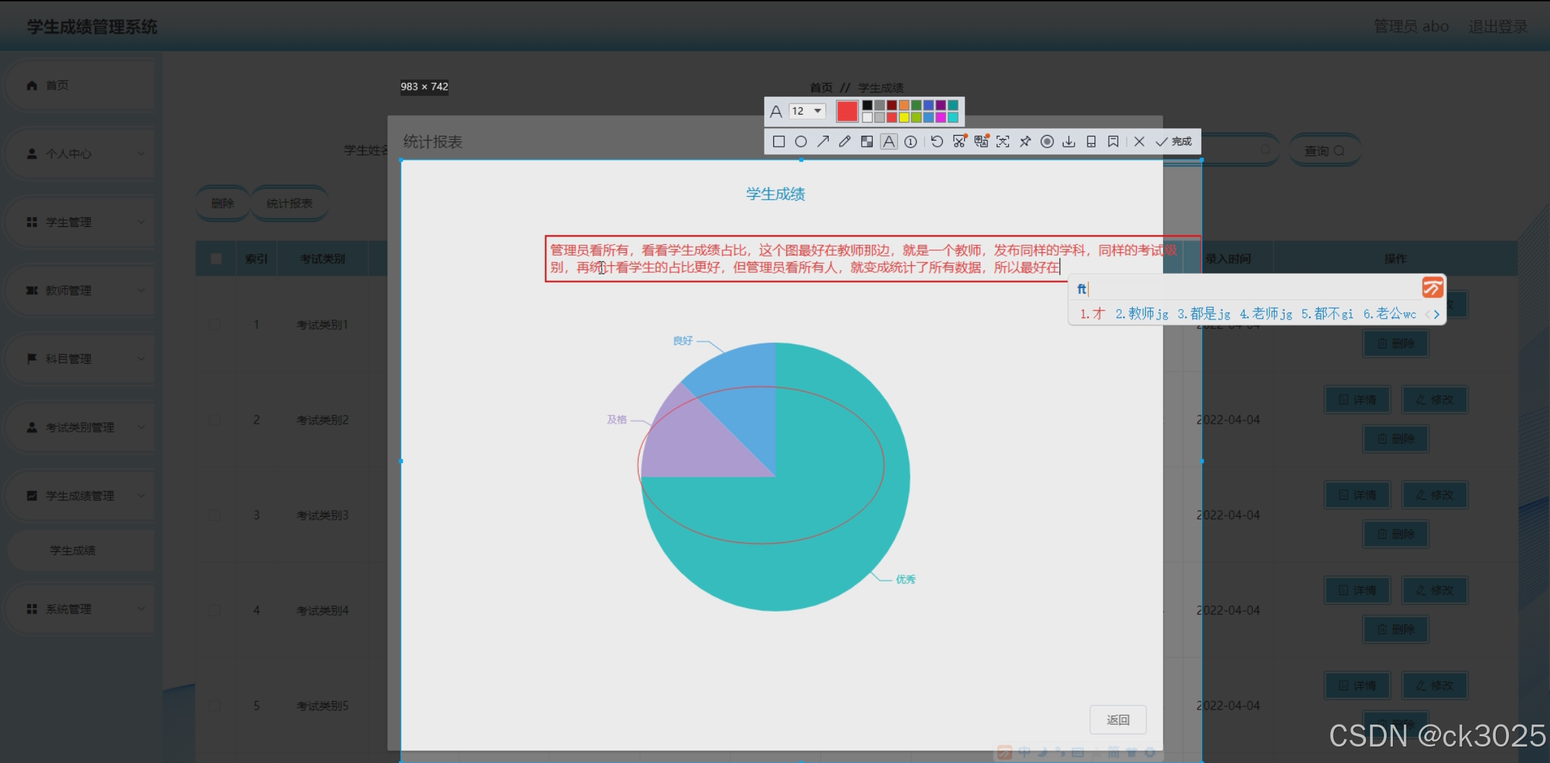Check the checkbox for row 1
The height and width of the screenshot is (763, 1550).
point(215,324)
